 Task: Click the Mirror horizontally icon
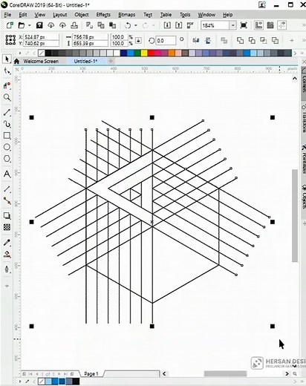196,40
